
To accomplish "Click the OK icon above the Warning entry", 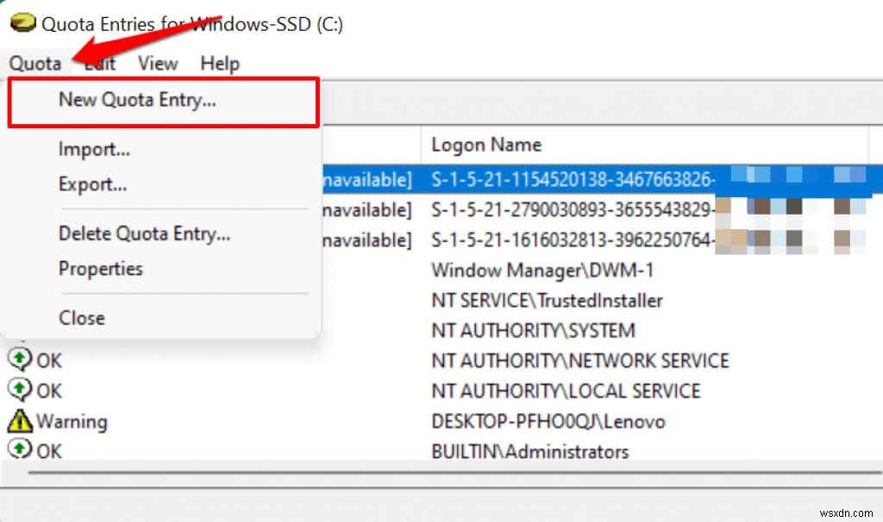I will click(18, 390).
